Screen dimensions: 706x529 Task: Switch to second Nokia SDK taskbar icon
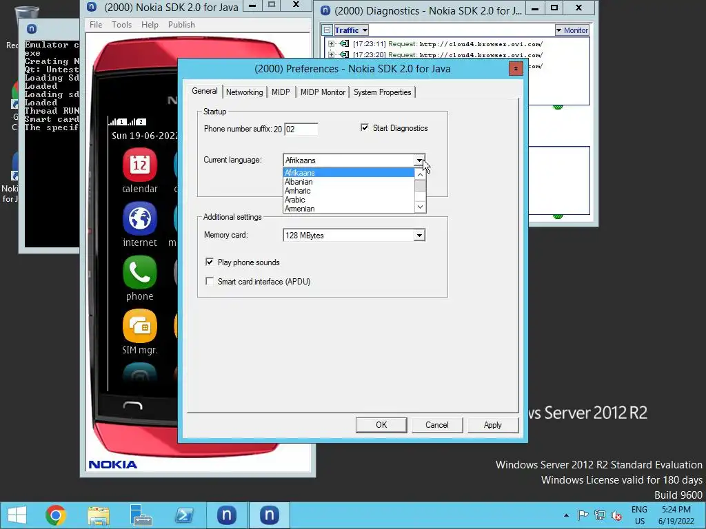tap(270, 515)
